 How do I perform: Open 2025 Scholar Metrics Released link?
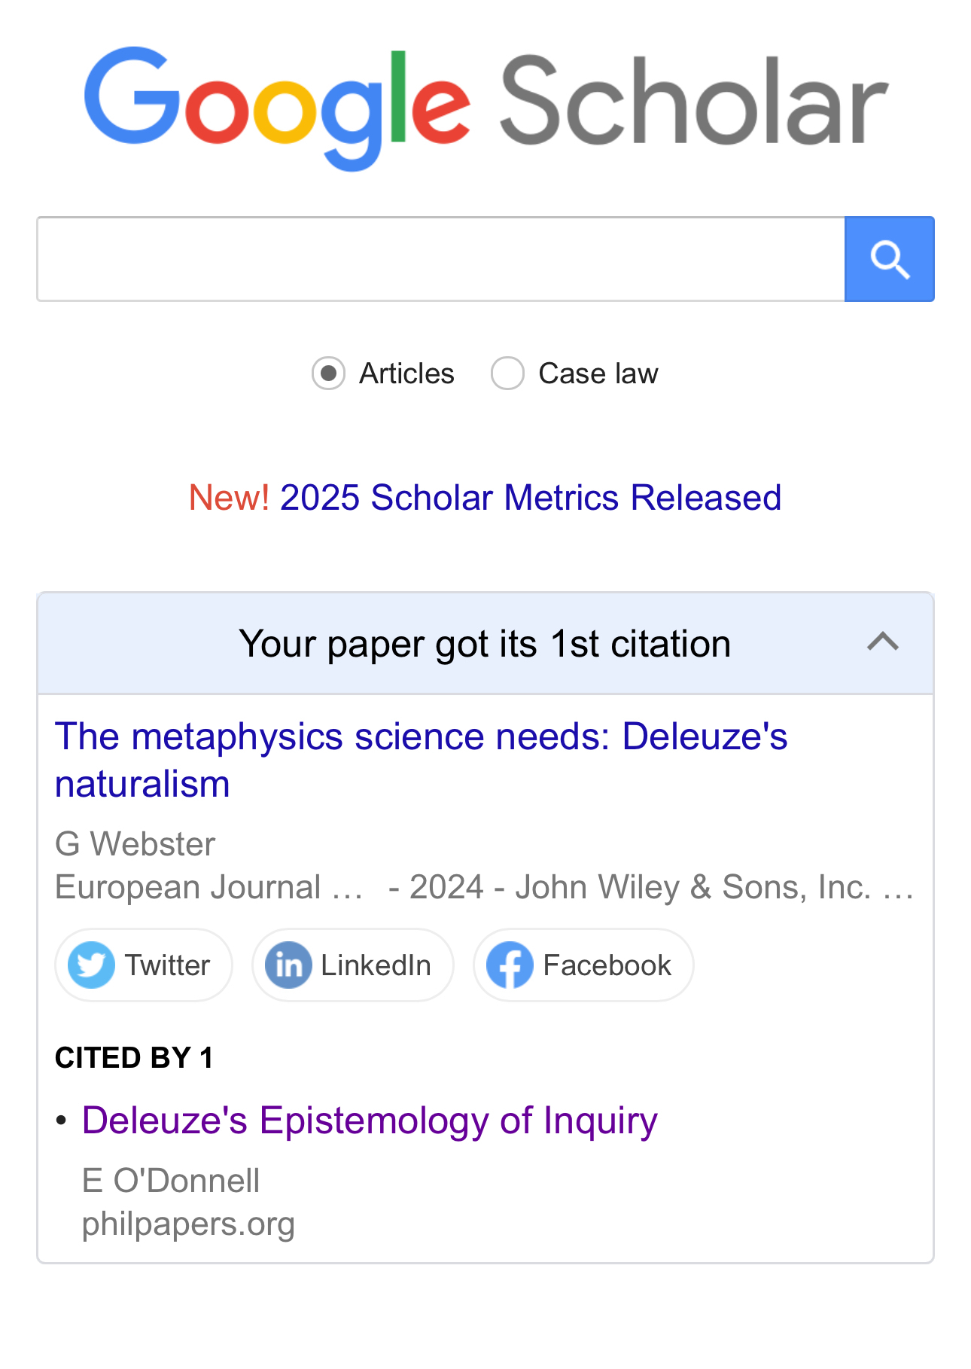coord(530,498)
